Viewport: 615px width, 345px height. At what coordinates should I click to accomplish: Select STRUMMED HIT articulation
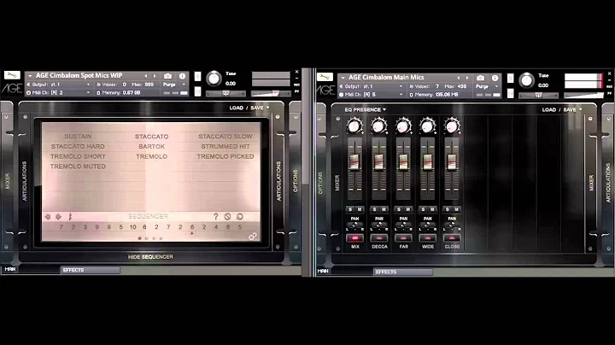pos(225,146)
